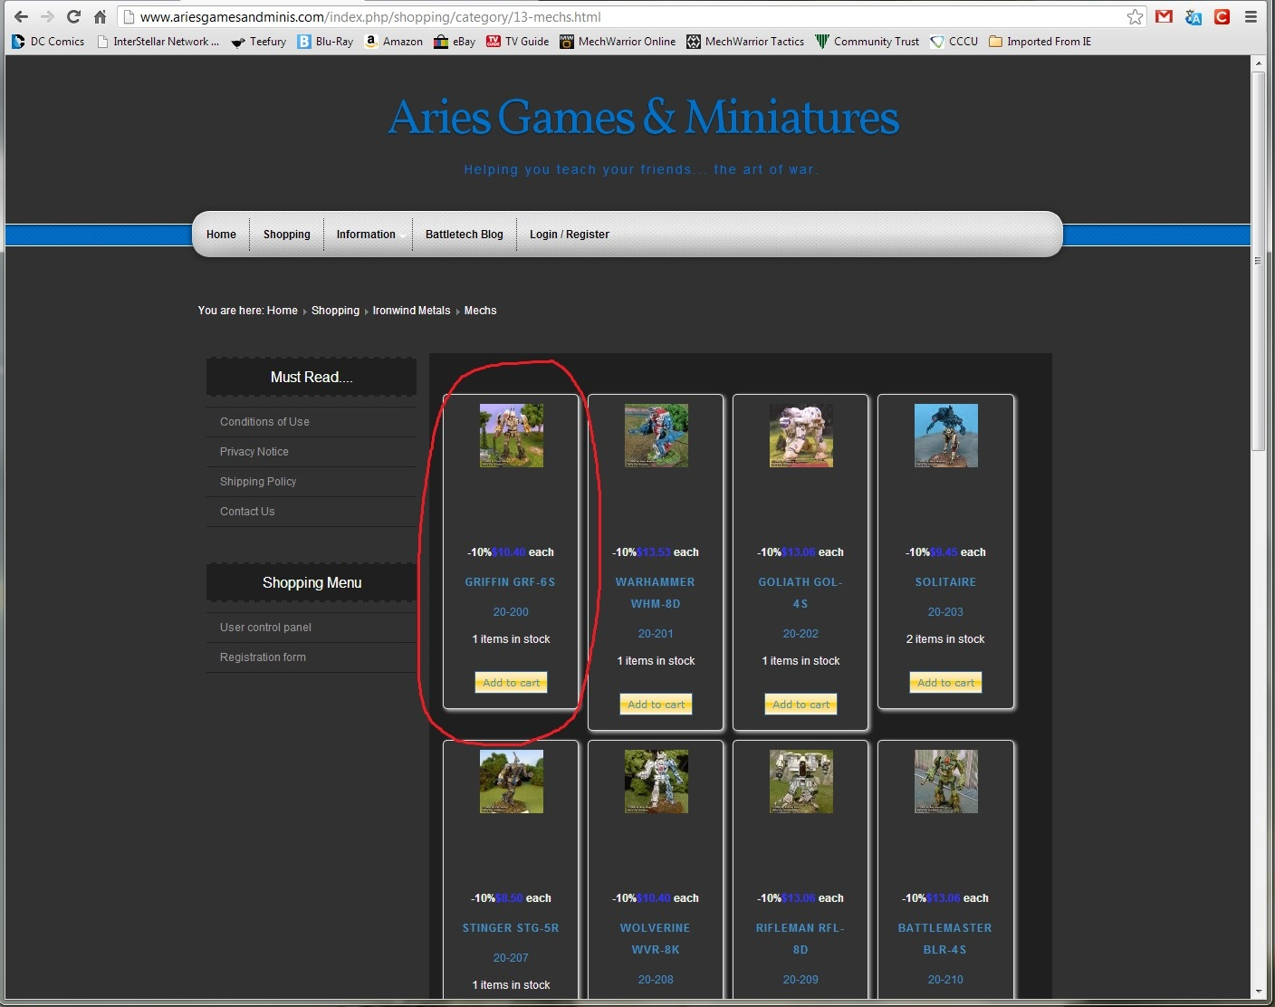This screenshot has height=1007, width=1275.
Task: Open the SOLITAIRE product name link
Action: [945, 582]
